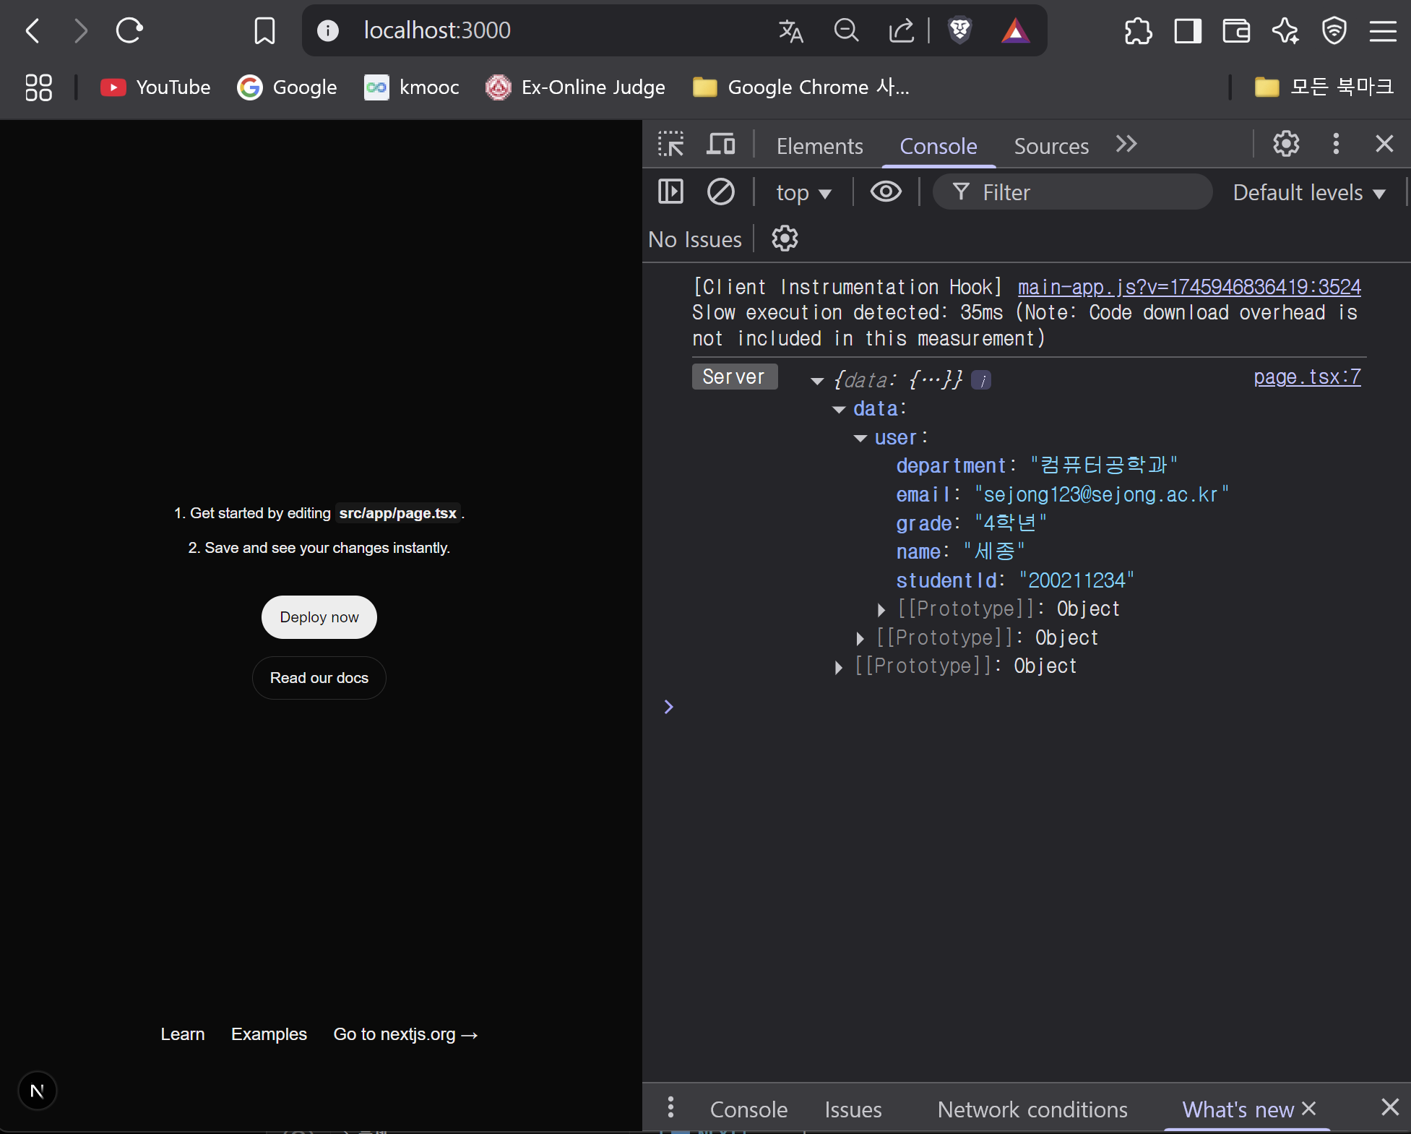Viewport: 1411px width, 1134px height.
Task: Open the browser extensions puzzle icon
Action: [1138, 30]
